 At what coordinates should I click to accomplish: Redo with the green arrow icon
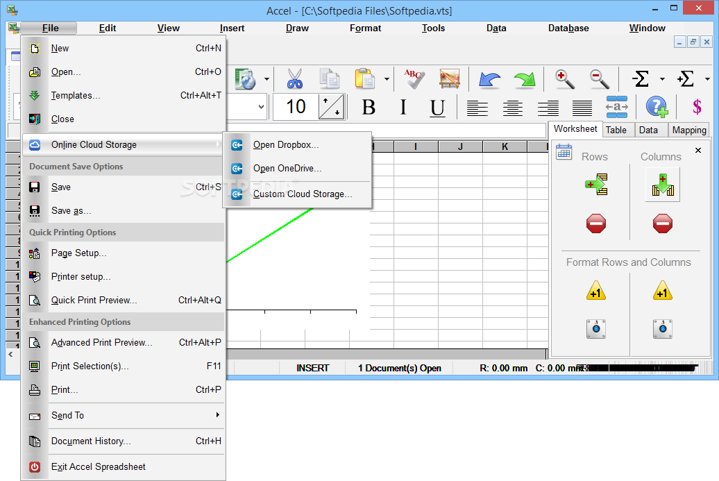point(525,79)
